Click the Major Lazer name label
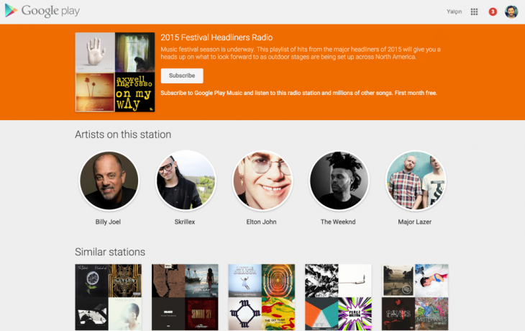This screenshot has height=331, width=525. click(415, 222)
